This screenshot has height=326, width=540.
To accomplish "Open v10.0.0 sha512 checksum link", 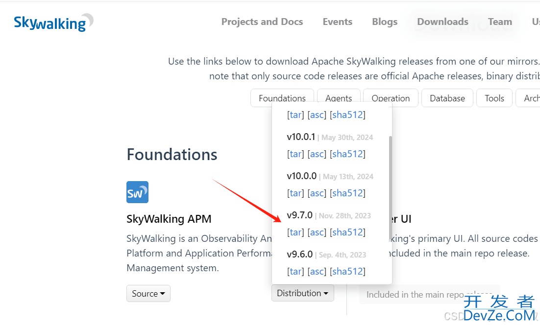I will (x=347, y=193).
